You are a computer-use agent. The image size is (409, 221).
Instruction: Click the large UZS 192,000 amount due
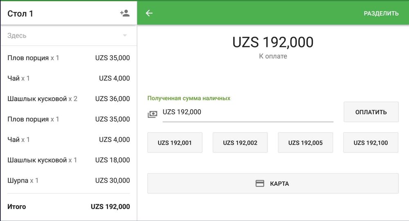pos(273,42)
